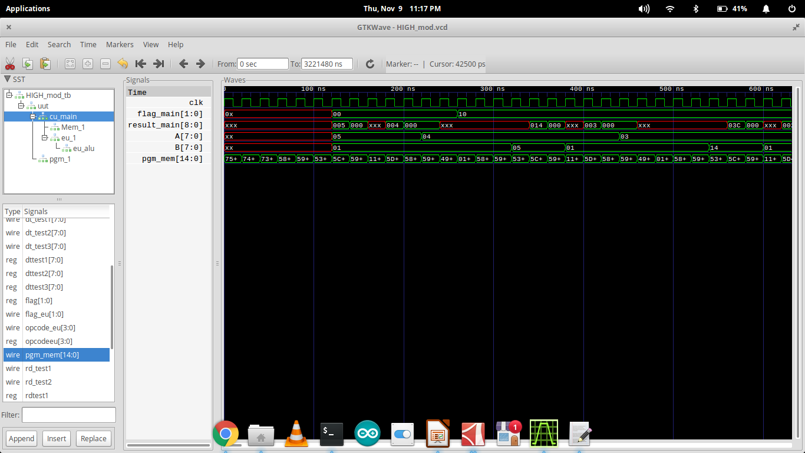Click flag_main[1:0] trace name

click(170, 114)
